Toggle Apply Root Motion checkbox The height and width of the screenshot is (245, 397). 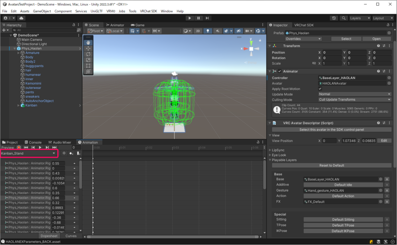(x=320, y=89)
